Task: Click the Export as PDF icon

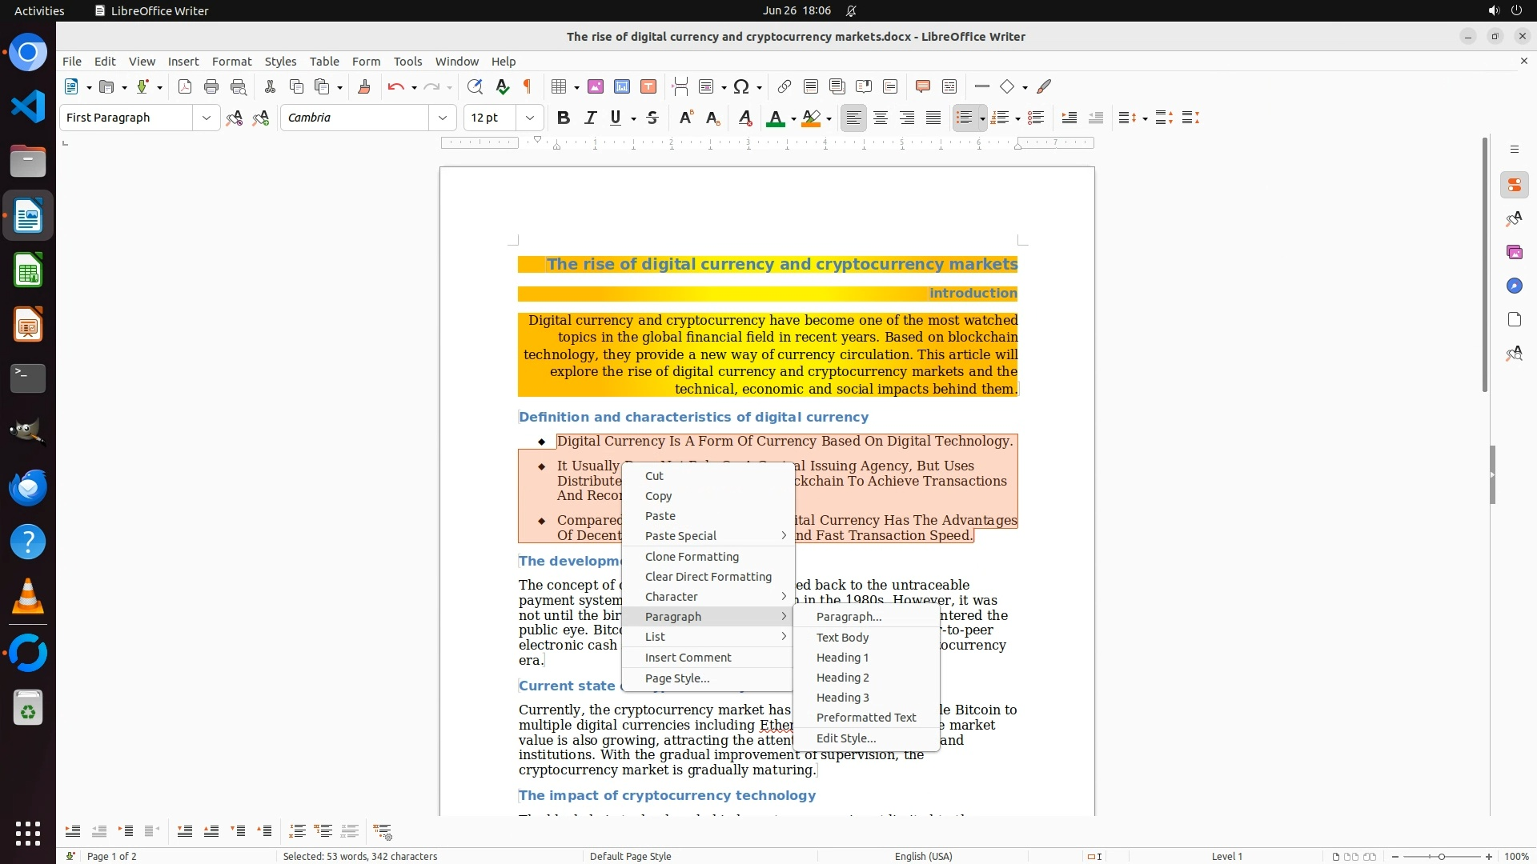Action: point(185,86)
